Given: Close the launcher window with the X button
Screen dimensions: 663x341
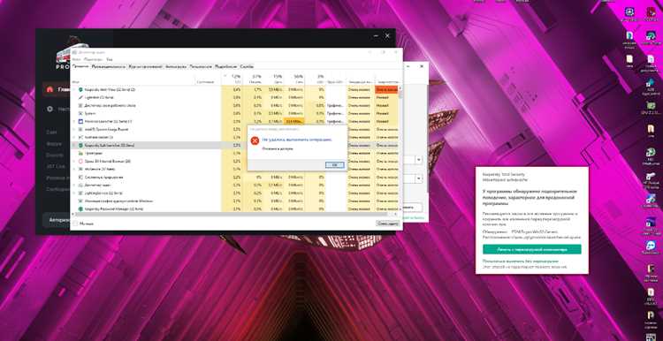Looking at the screenshot, I should [387, 36].
